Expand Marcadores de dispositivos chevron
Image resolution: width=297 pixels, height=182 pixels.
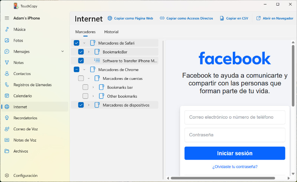pyautogui.click(x=89, y=105)
